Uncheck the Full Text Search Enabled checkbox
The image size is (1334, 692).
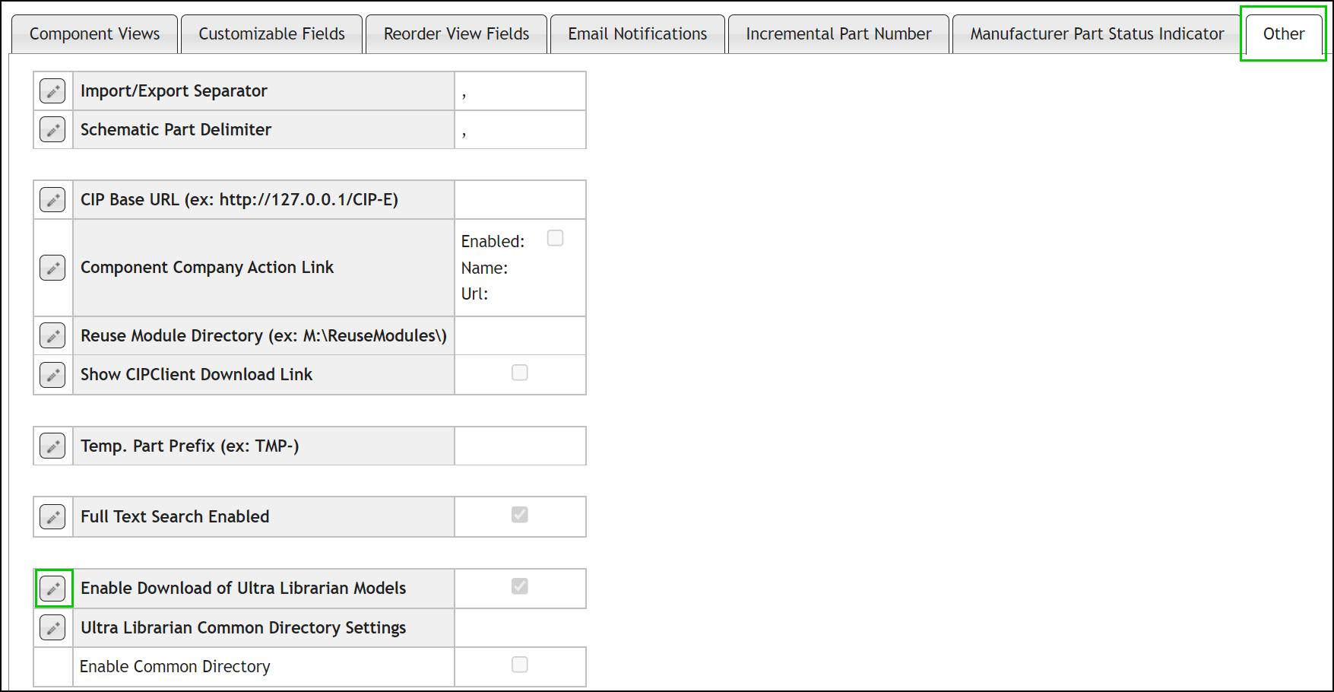click(519, 515)
